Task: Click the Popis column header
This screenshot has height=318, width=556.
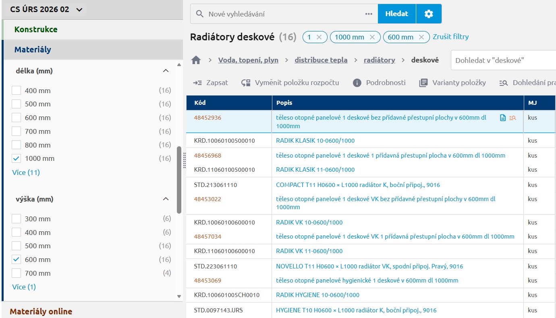Action: (398, 102)
